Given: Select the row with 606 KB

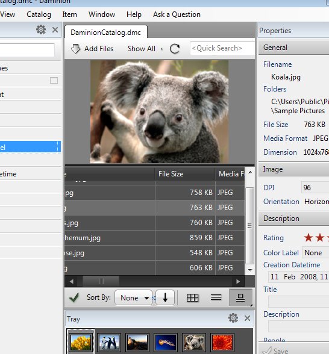Looking at the screenshot, I should pos(154,268).
